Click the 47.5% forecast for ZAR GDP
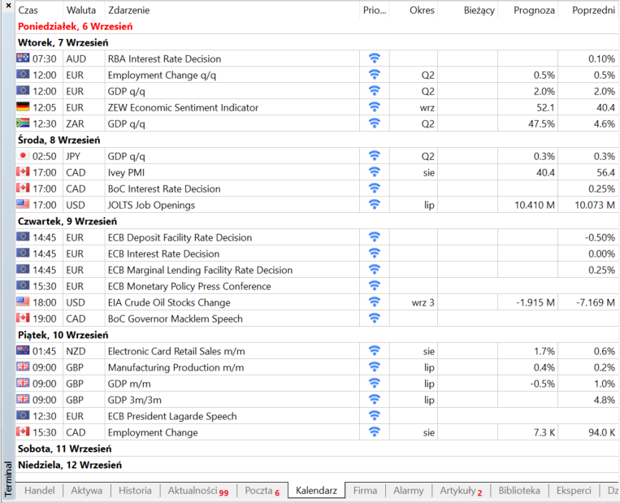Screen dimensions: 620x503 click(541, 124)
